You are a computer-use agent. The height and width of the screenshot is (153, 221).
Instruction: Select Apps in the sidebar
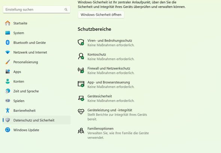tap(37, 72)
